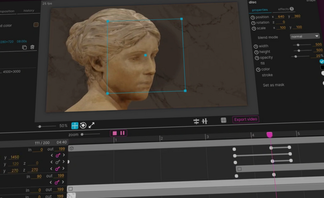Viewport: 324px width, 198px height.
Task: Go to next keyframe in y 1450 row
Action: [64, 155]
